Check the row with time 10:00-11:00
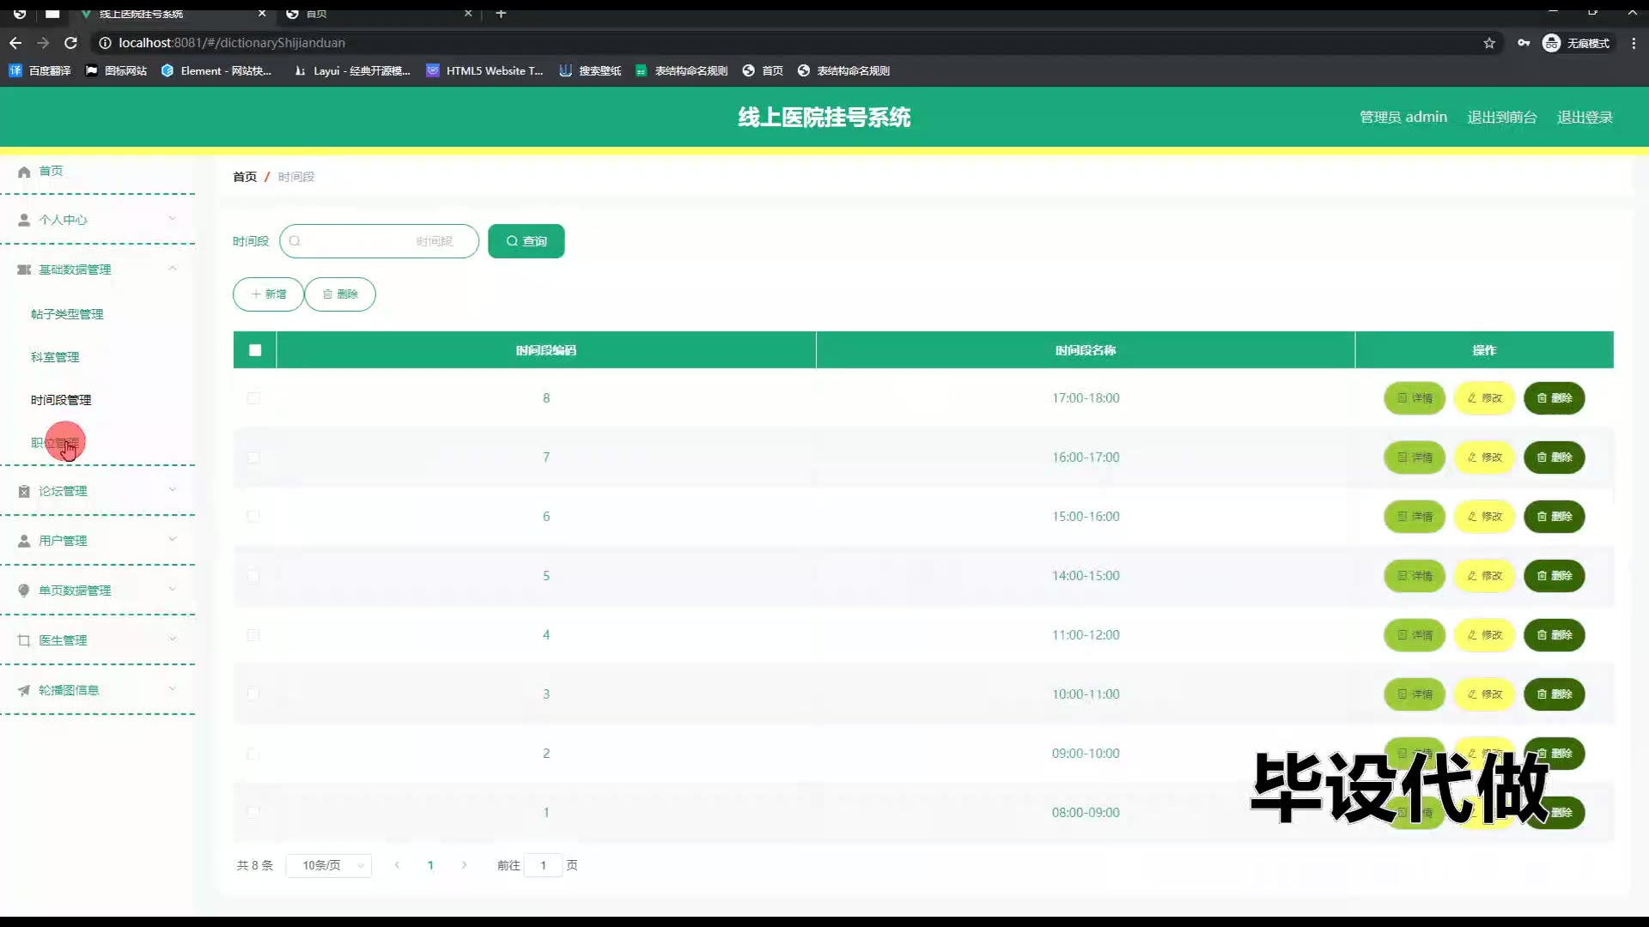This screenshot has height=927, width=1649. coord(253,694)
